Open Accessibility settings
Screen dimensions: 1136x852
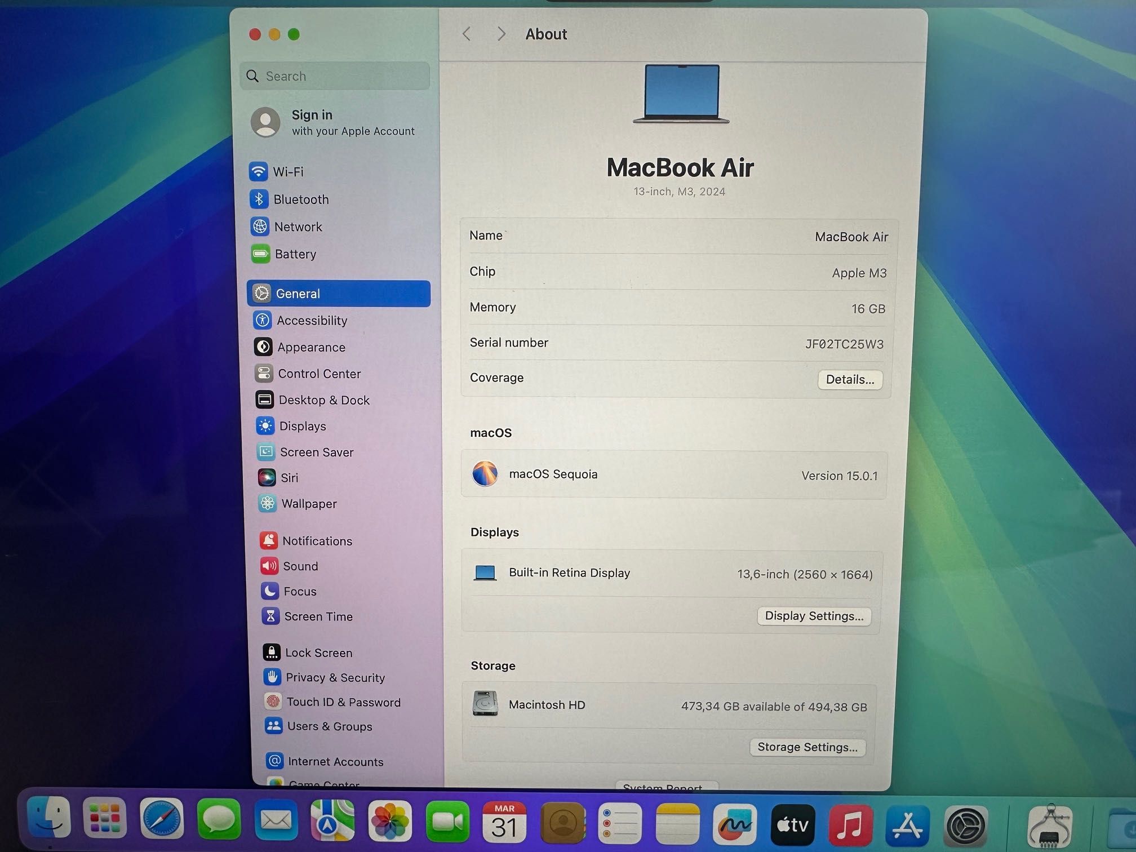pyautogui.click(x=301, y=321)
